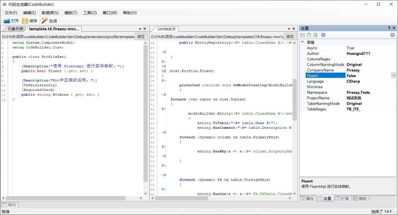
Task: Toggle the Fluent property to True
Action: tap(363, 75)
